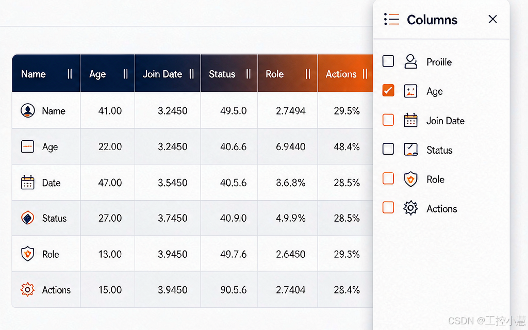The width and height of the screenshot is (528, 330).
Task: Click the Profile person icon in Columns panel
Action: (x=410, y=61)
